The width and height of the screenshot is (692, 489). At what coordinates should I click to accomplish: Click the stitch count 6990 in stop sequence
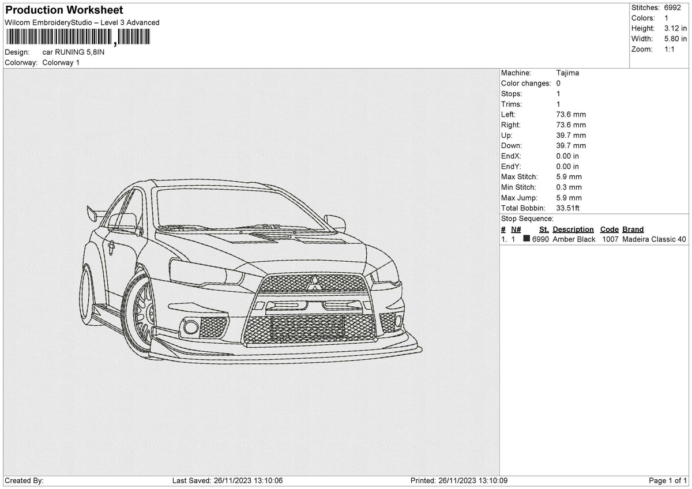[540, 239]
